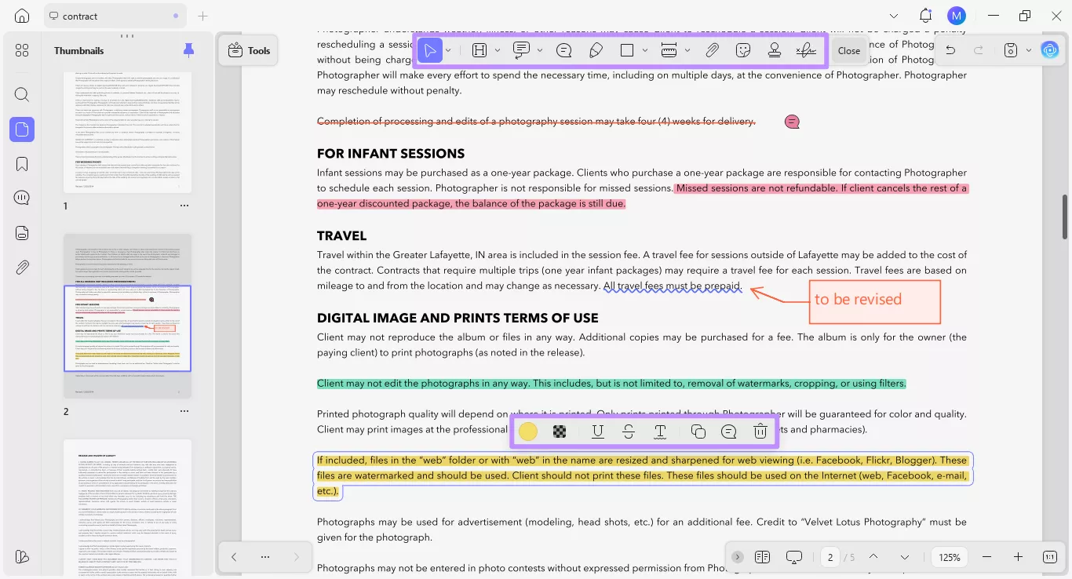
Task: Open the bookmarks panel
Action: click(22, 164)
